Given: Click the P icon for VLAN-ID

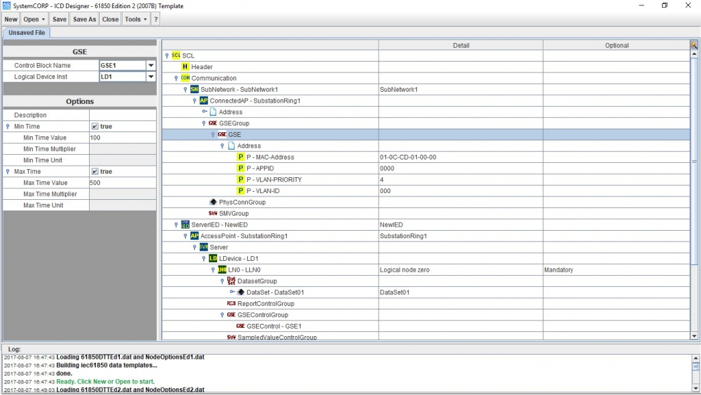Looking at the screenshot, I should pos(240,191).
